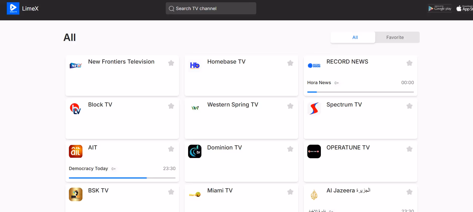Click the RECORD NEWS program progress bar
473x212 pixels.
360,92
